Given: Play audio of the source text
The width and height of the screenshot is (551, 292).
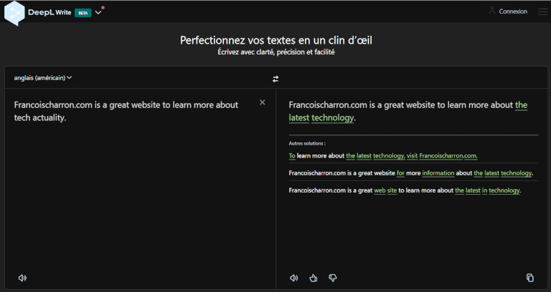Looking at the screenshot, I should (22, 278).
